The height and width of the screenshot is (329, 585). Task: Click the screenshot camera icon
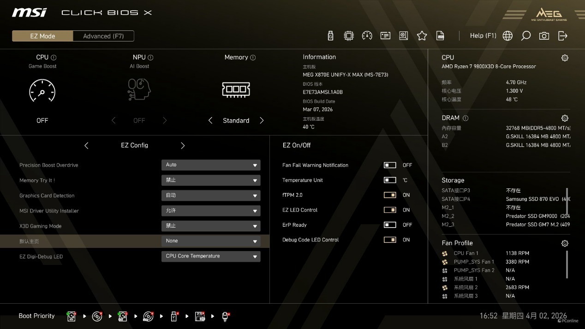point(544,36)
